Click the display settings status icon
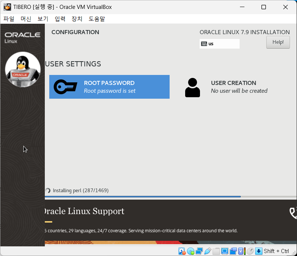 click(x=225, y=251)
